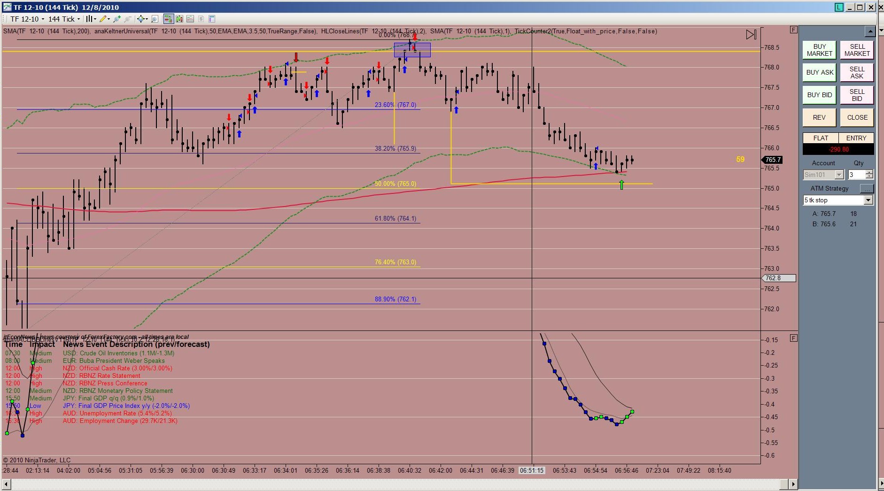Toggle the Chart Trader panel icon

coord(168,19)
